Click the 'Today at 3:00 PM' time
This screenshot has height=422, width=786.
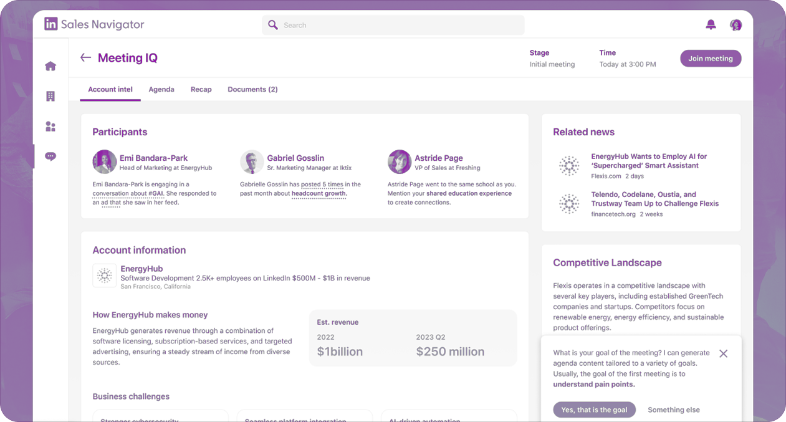tap(628, 64)
